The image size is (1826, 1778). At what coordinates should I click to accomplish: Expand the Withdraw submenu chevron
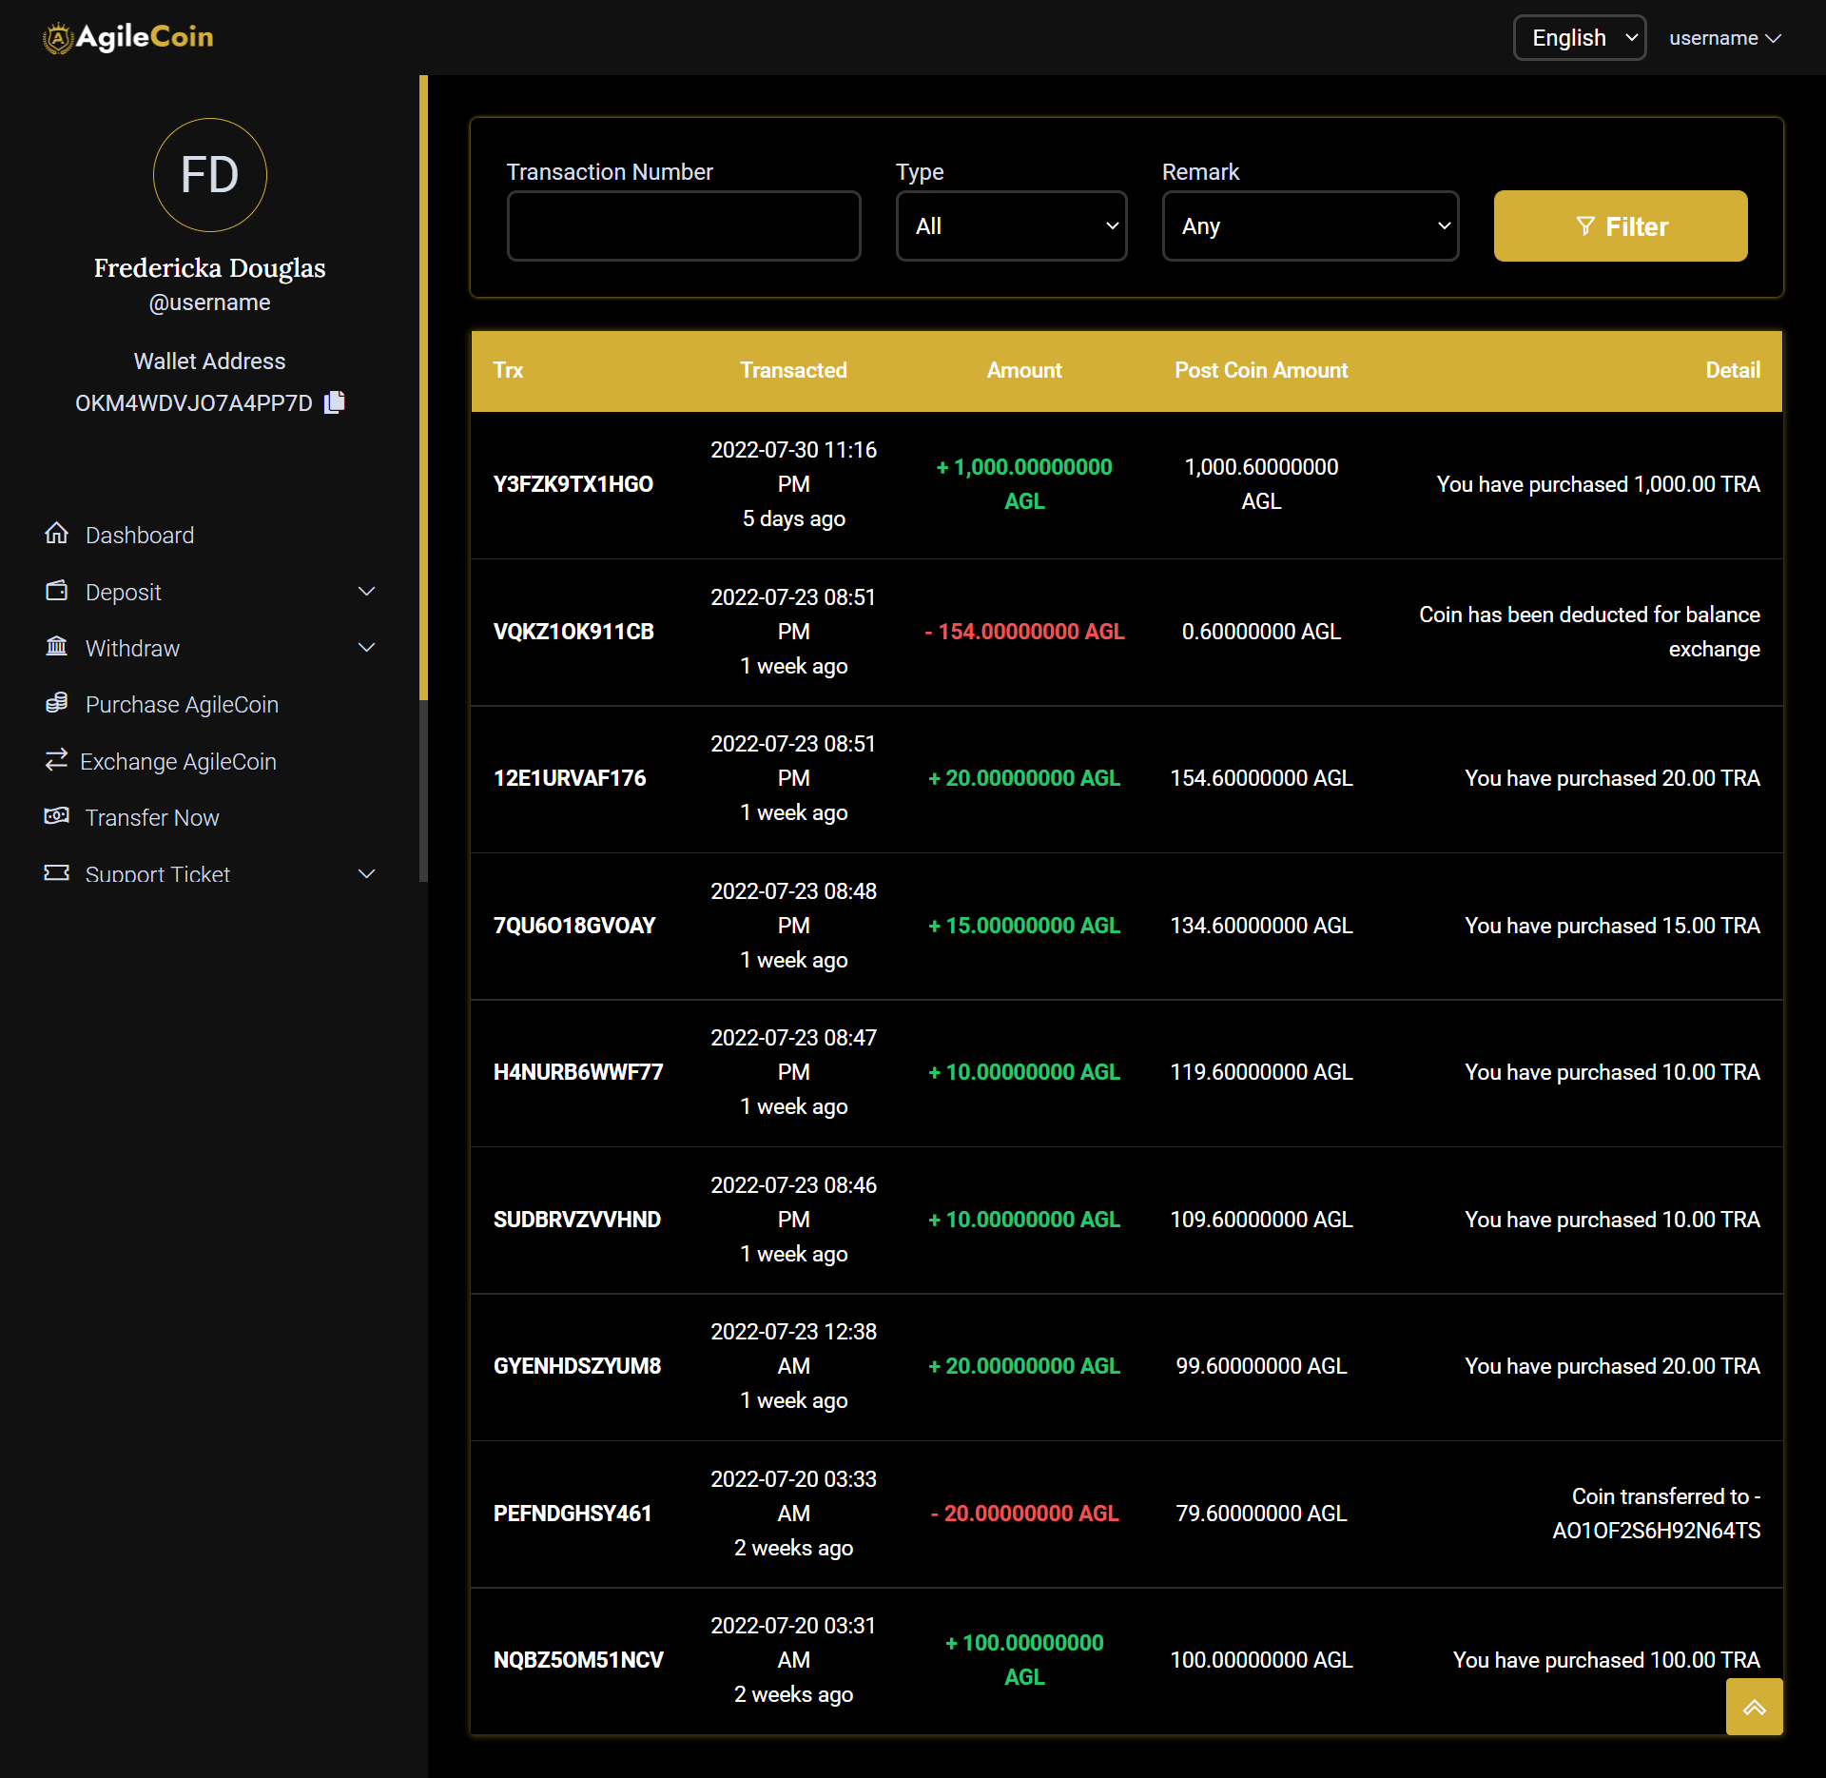(366, 648)
